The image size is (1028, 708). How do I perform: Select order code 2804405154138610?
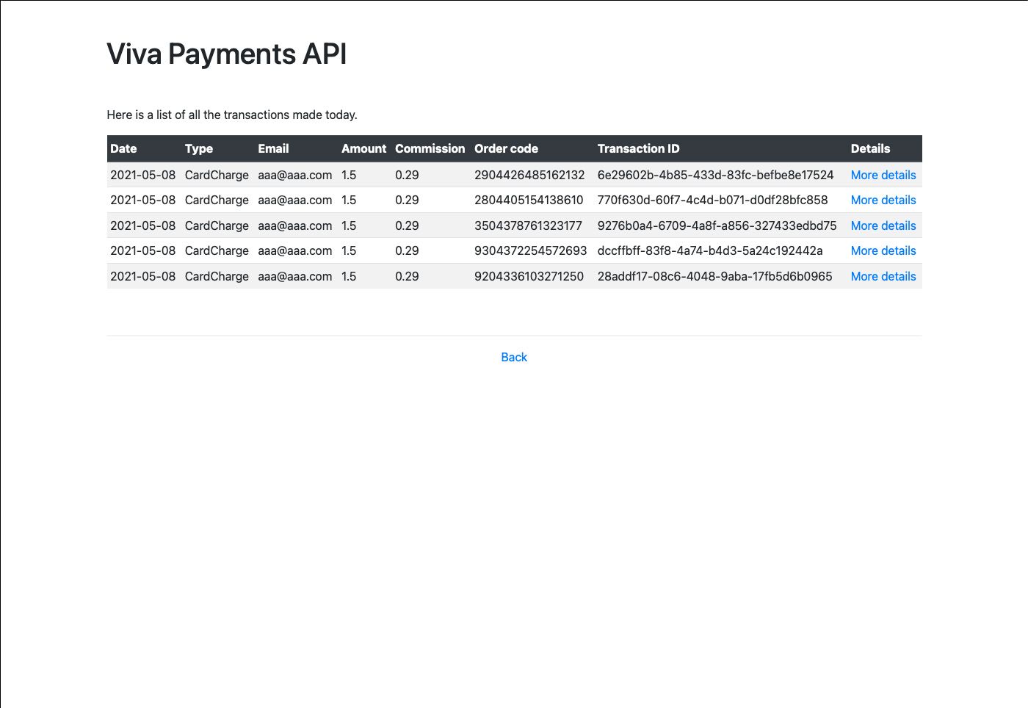tap(529, 200)
